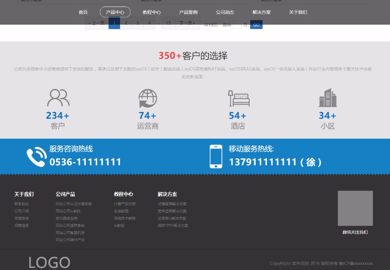Click the 微信关注我们 QR code image
390x270 pixels.
[355, 208]
